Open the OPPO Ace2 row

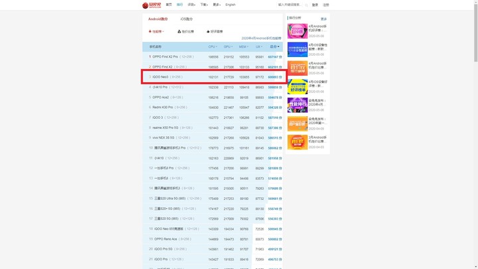[212, 97]
